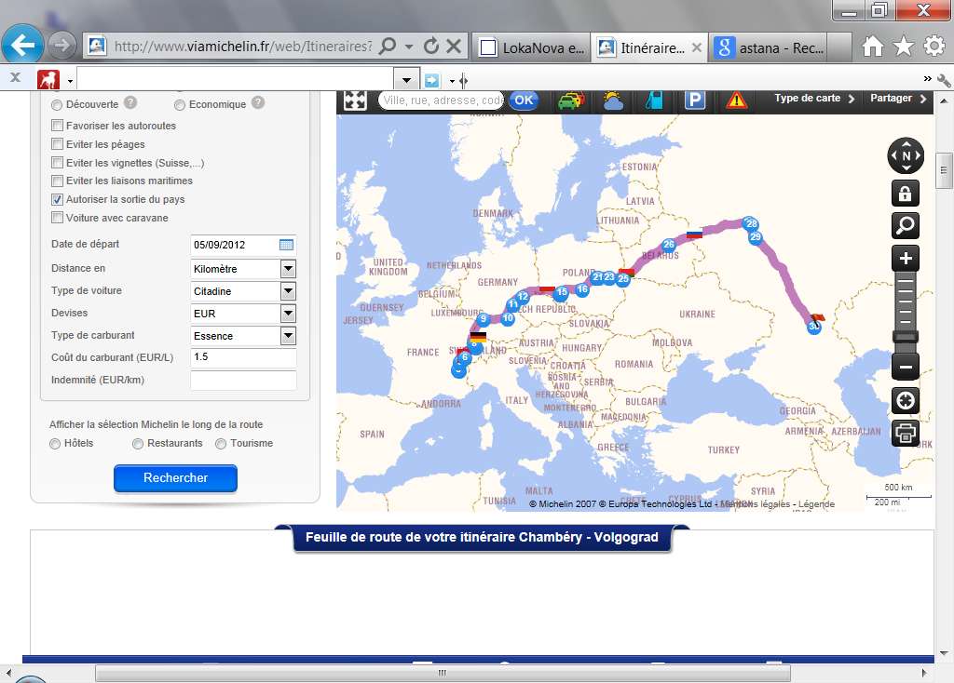Open the Devises currency dropdown
This screenshot has height=683, width=954.
[288, 314]
